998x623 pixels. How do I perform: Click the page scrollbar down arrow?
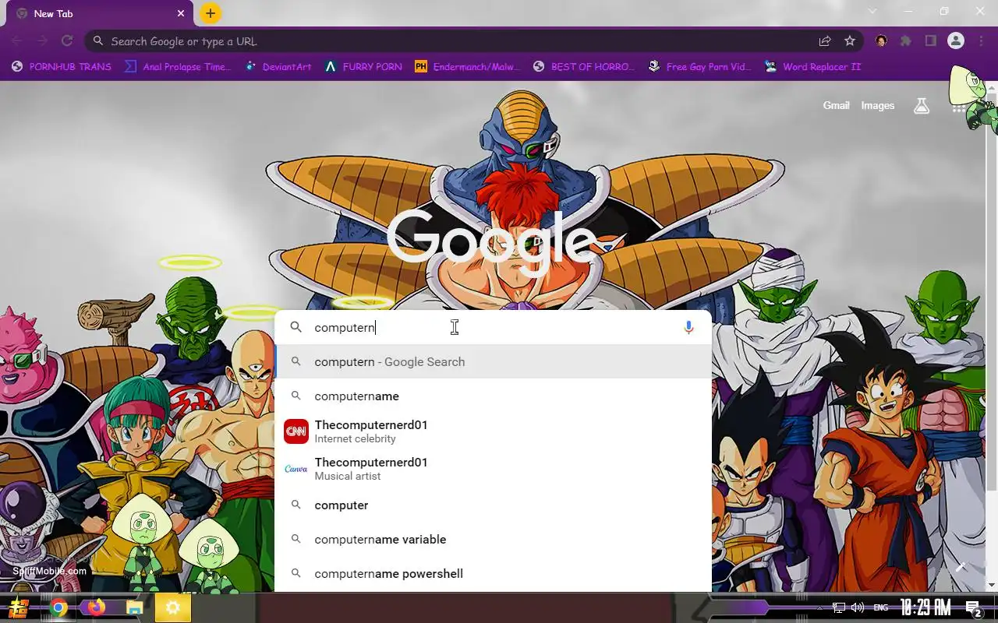click(x=992, y=586)
